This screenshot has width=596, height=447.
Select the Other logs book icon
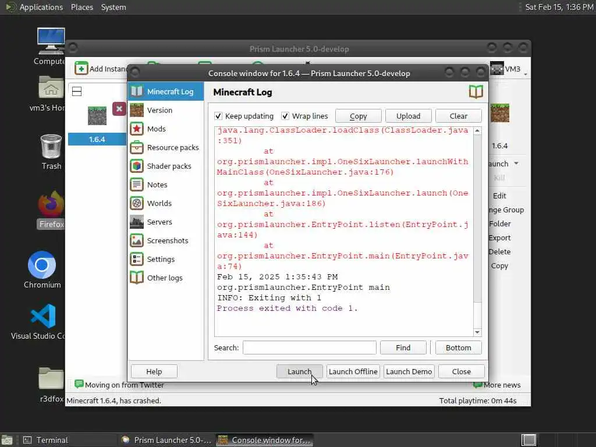tap(136, 278)
